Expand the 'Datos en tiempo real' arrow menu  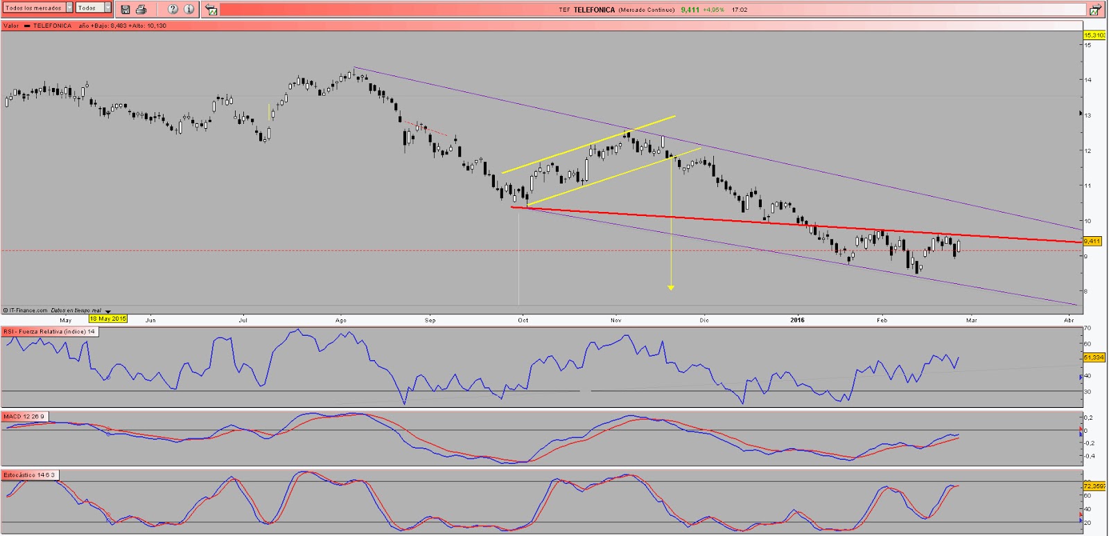pos(108,311)
